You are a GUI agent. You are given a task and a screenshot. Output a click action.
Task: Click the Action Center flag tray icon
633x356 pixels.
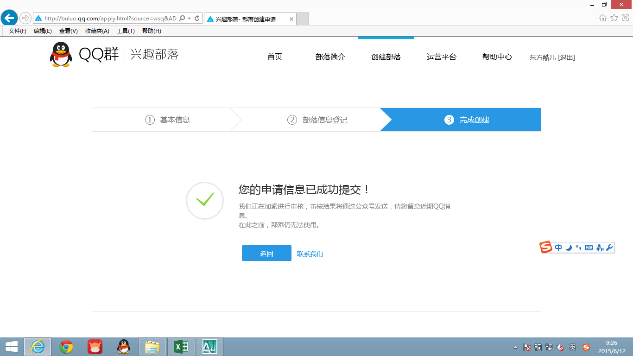(x=526, y=347)
